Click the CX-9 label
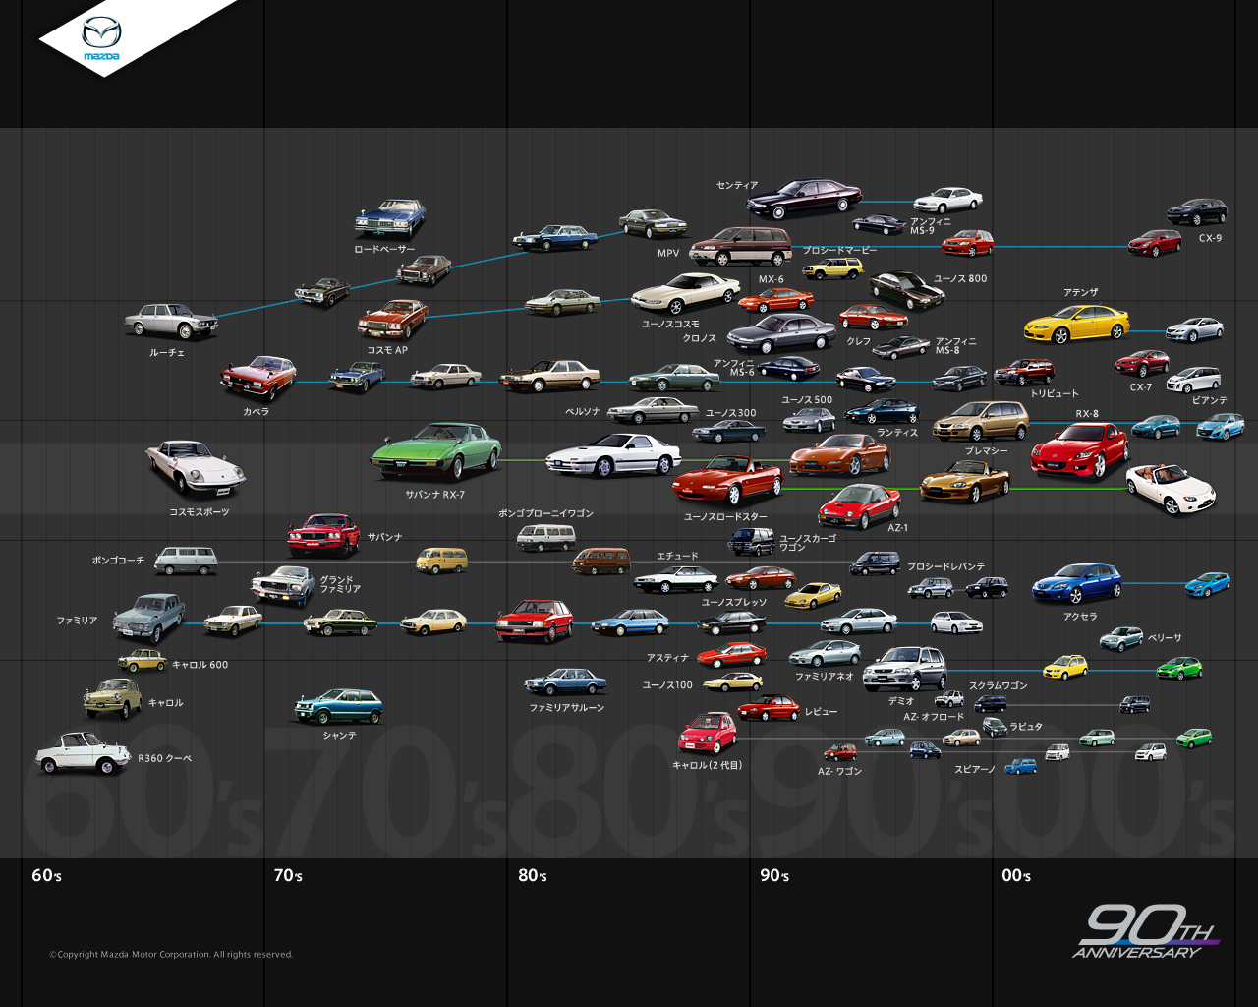 (1210, 238)
